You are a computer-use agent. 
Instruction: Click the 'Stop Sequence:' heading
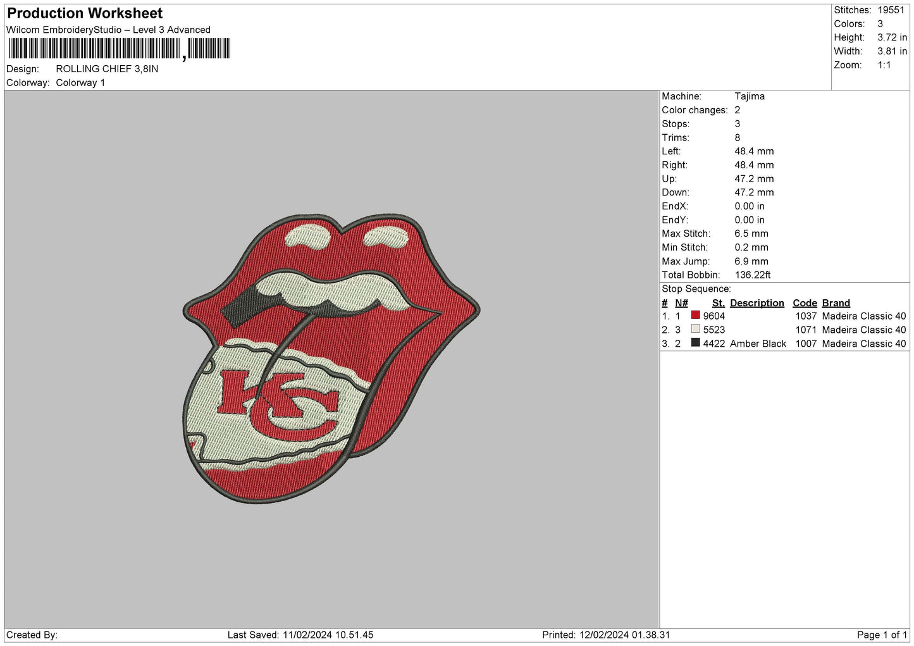pos(696,289)
